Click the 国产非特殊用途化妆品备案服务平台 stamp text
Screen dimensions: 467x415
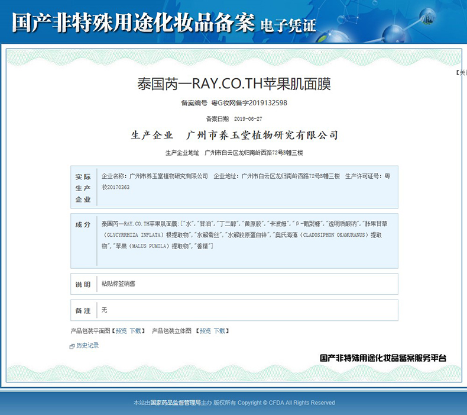pos(383,358)
